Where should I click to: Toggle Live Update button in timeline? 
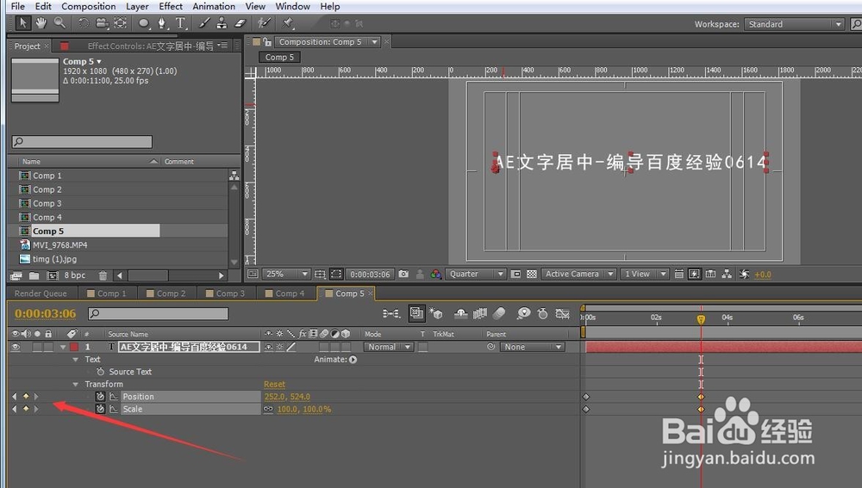pyautogui.click(x=416, y=313)
